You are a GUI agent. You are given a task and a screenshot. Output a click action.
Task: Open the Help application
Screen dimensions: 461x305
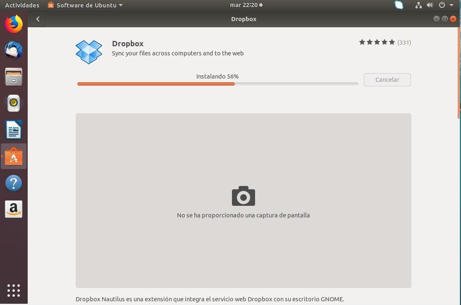pyautogui.click(x=14, y=183)
